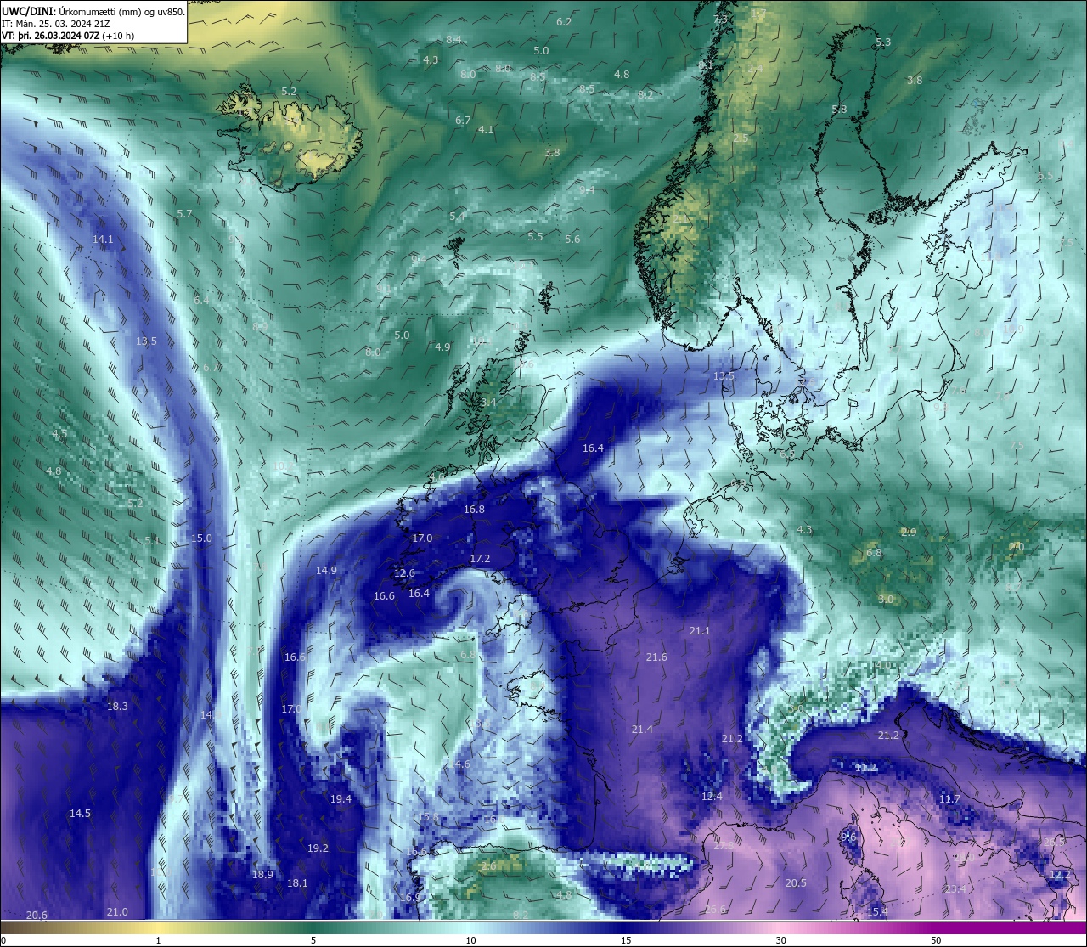The width and height of the screenshot is (1087, 947).
Task: Select the 23.4 value label on the map
Action: [955, 889]
